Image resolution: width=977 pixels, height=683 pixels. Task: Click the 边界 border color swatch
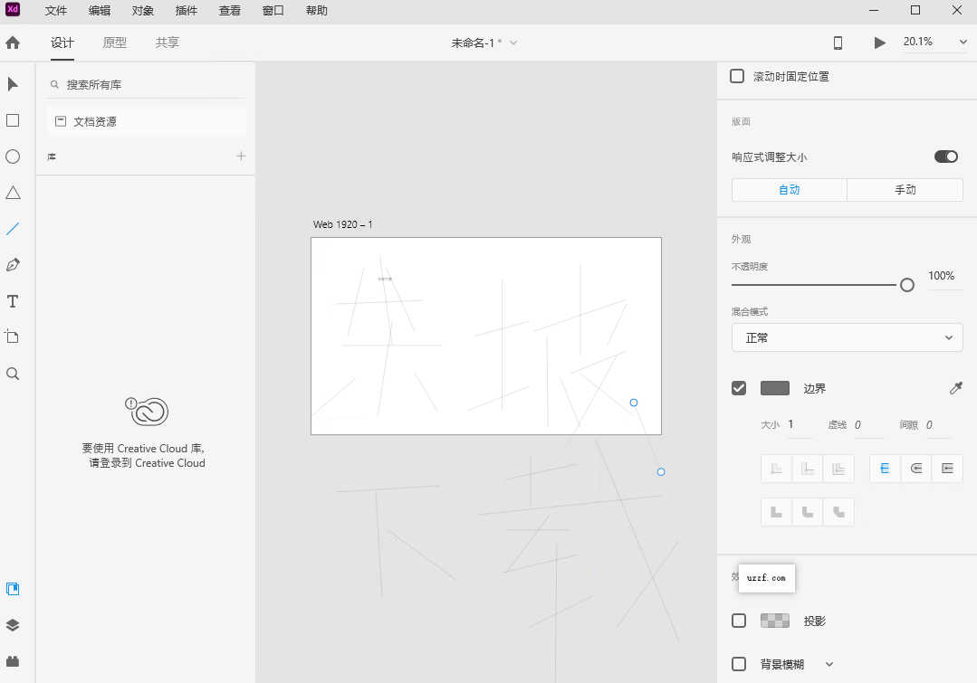coord(774,387)
